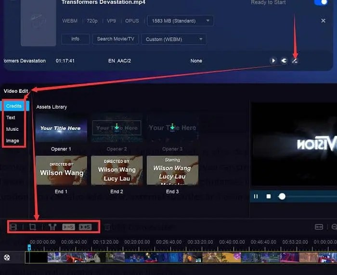The image size is (337, 275).
Task: Select the Credits tab
Action: (14, 106)
